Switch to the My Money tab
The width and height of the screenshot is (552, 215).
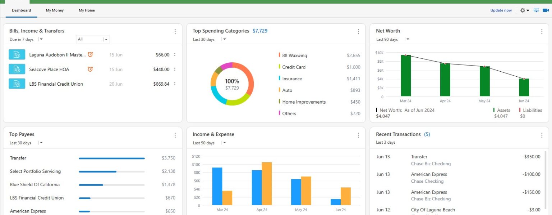point(54,10)
